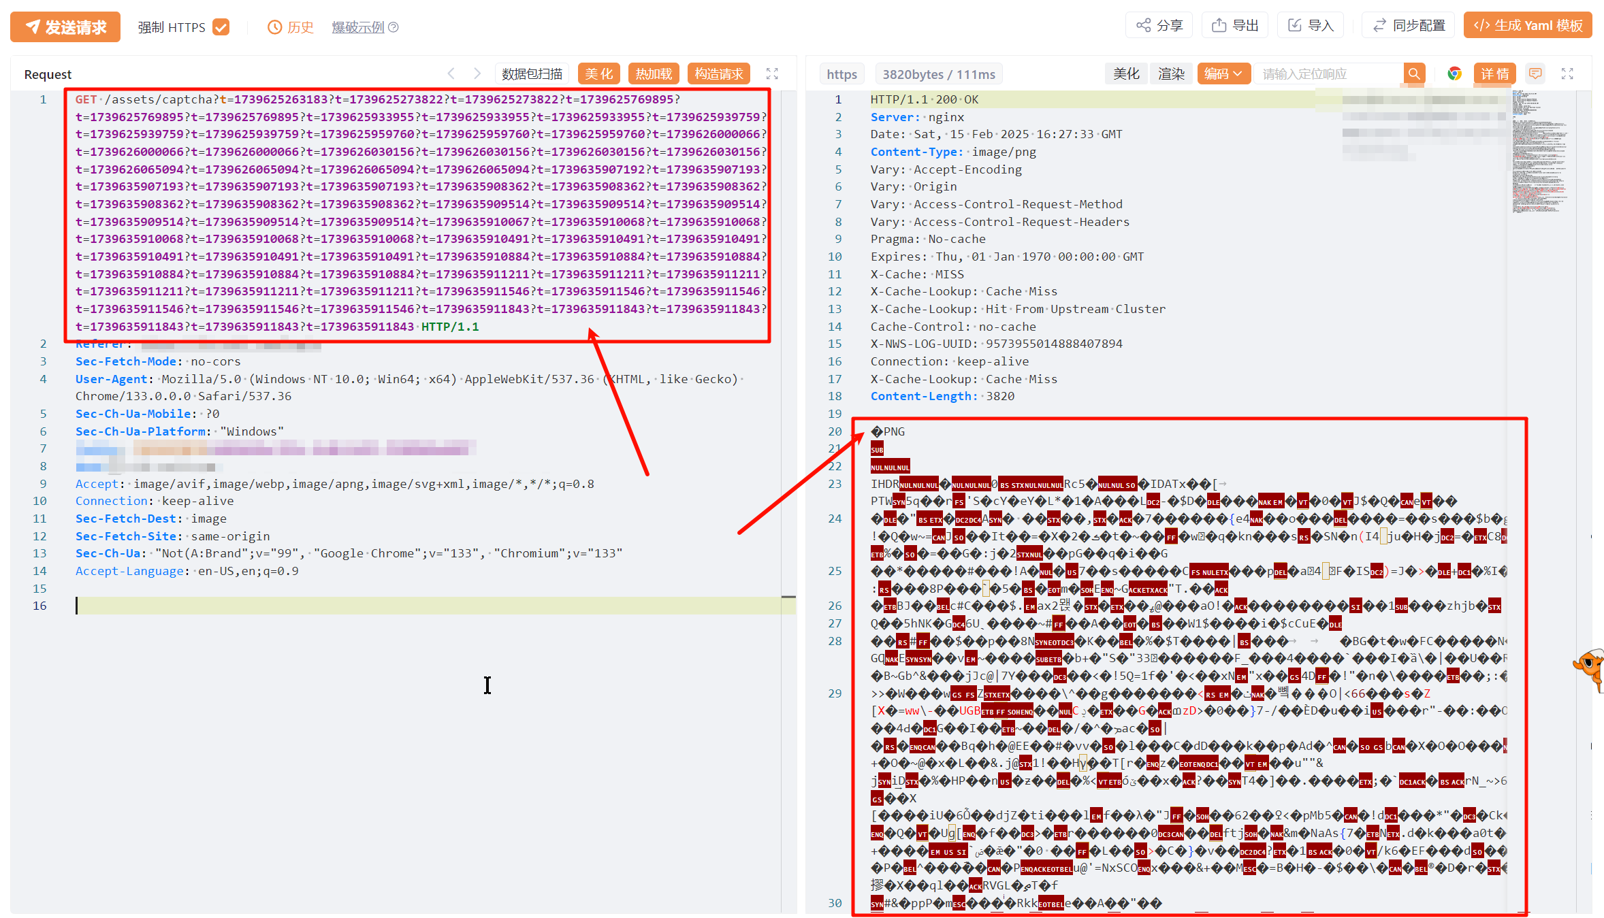Expand the Request panel to fullscreen
Image resolution: width=1604 pixels, height=918 pixels.
(772, 73)
